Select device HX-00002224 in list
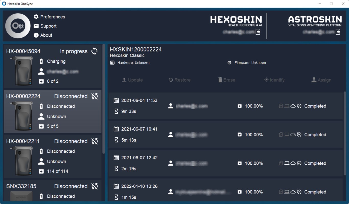The image size is (349, 204). (53, 111)
